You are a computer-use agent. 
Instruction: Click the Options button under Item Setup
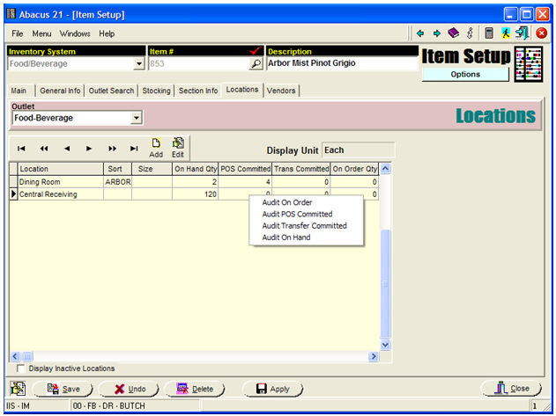click(465, 75)
